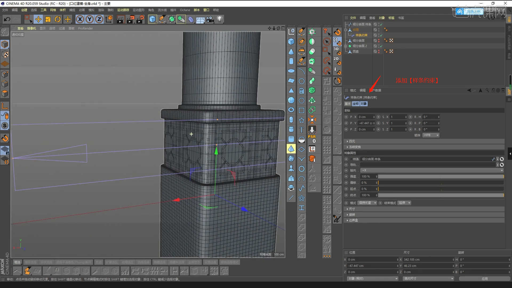Open viewport 摄像机 menu
Image resolution: width=512 pixels, height=288 pixels.
click(x=31, y=28)
